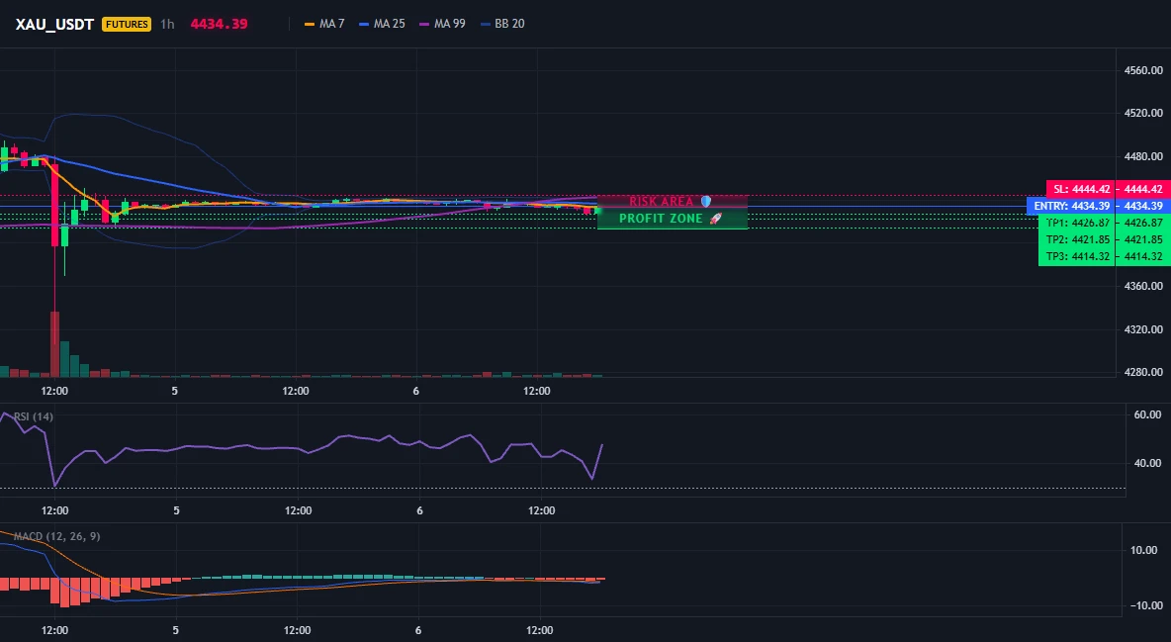Click the 40.00 RSI axis label
Image resolution: width=1171 pixels, height=642 pixels.
point(1147,463)
